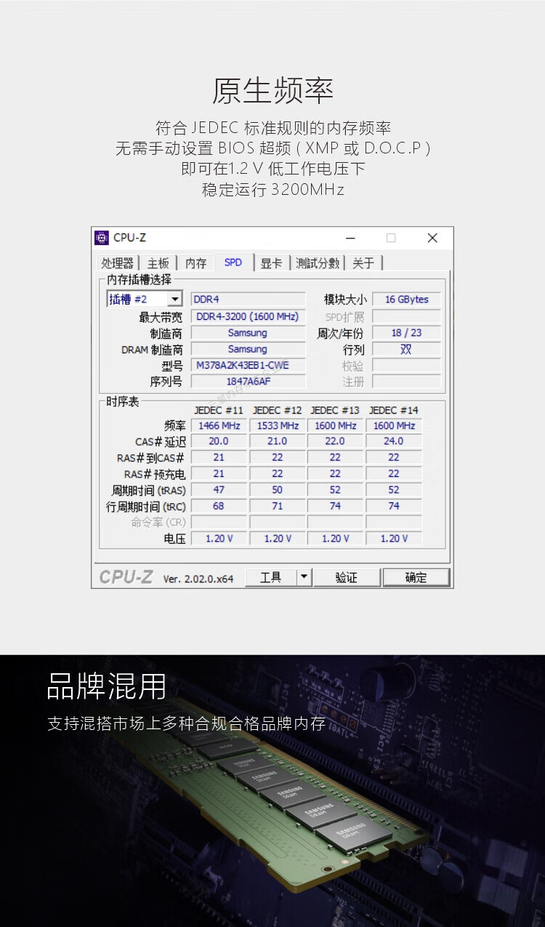The height and width of the screenshot is (927, 545).
Task: Click the 1533 MHz frequency cell
Action: [x=277, y=425]
